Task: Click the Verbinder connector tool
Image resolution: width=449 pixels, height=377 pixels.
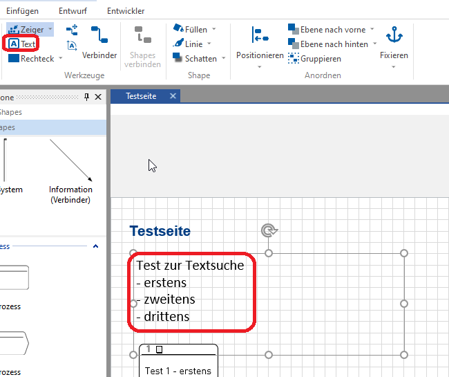Action: point(99,42)
